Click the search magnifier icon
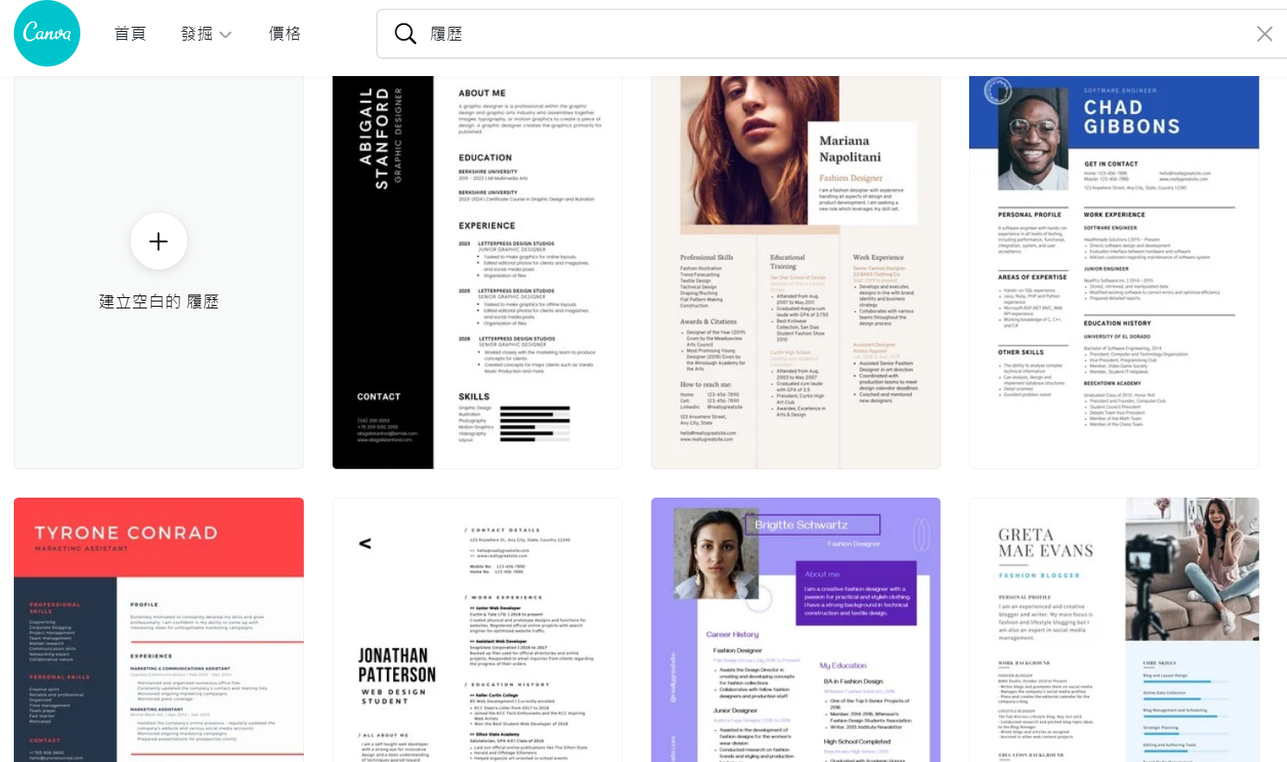1287x762 pixels. pyautogui.click(x=405, y=34)
